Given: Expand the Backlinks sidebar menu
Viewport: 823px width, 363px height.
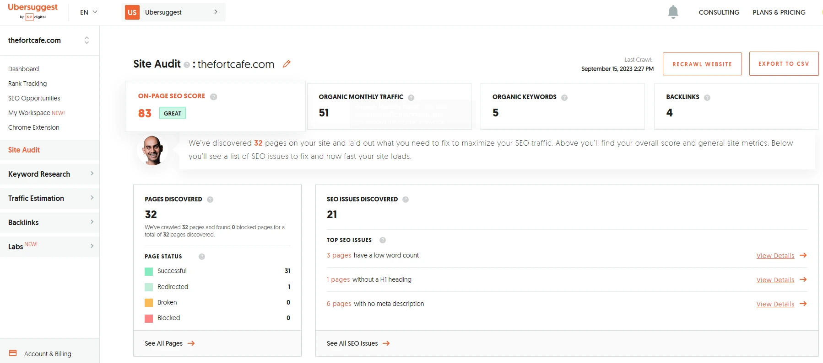Looking at the screenshot, I should (49, 222).
